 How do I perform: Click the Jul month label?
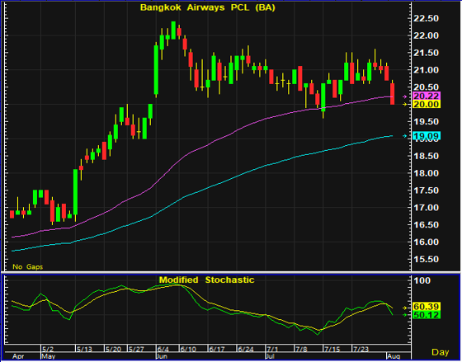271,357
